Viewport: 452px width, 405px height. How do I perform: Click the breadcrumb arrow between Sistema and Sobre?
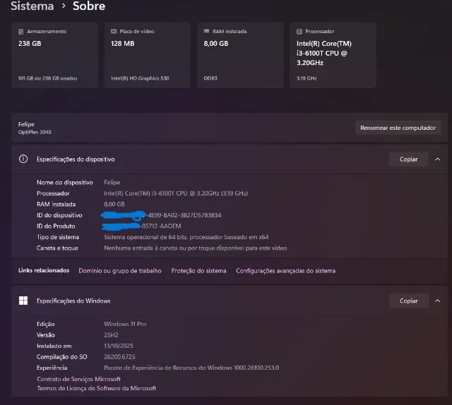(63, 6)
